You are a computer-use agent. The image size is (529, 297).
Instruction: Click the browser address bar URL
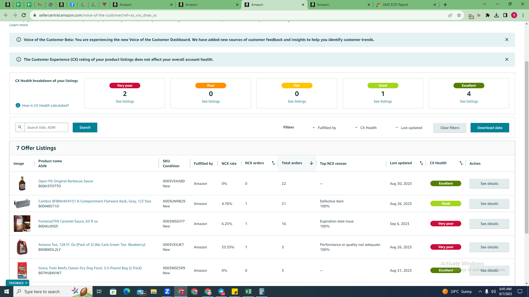click(x=98, y=15)
